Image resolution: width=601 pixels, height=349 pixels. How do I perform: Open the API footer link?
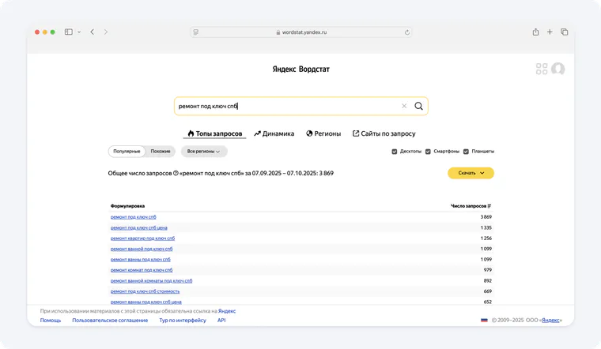pyautogui.click(x=221, y=321)
